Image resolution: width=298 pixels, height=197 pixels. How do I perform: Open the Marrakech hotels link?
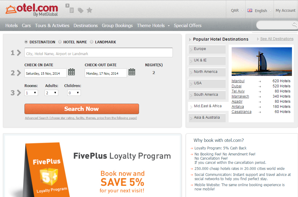(240, 96)
